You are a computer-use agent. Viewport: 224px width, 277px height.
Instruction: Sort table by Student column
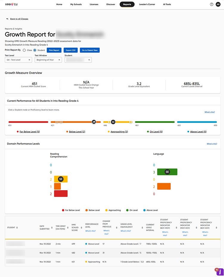coord(17,228)
